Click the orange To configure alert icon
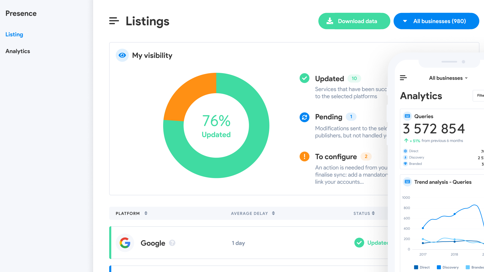 tap(304, 156)
